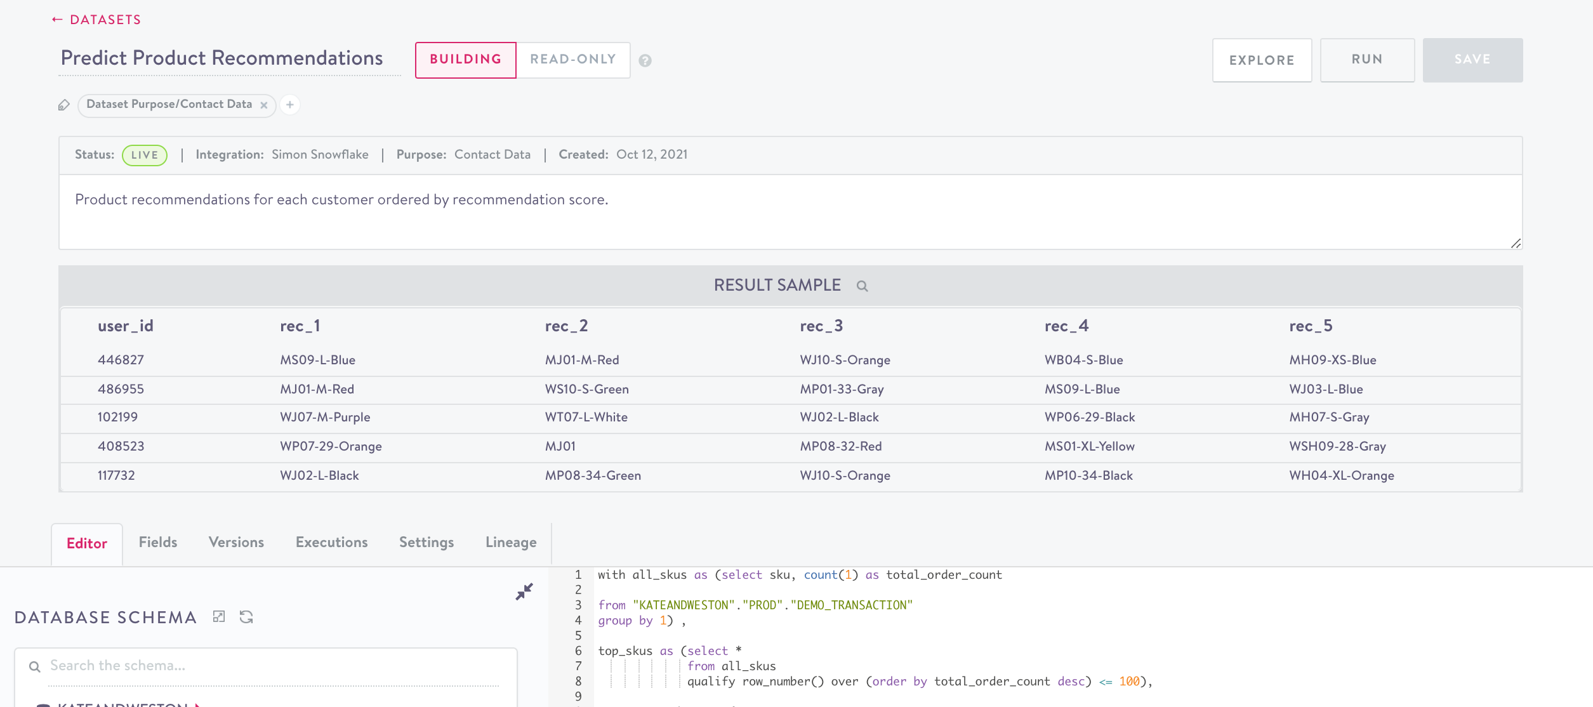Open the Versions tab
Screen dimensions: 1593x707
point(236,543)
